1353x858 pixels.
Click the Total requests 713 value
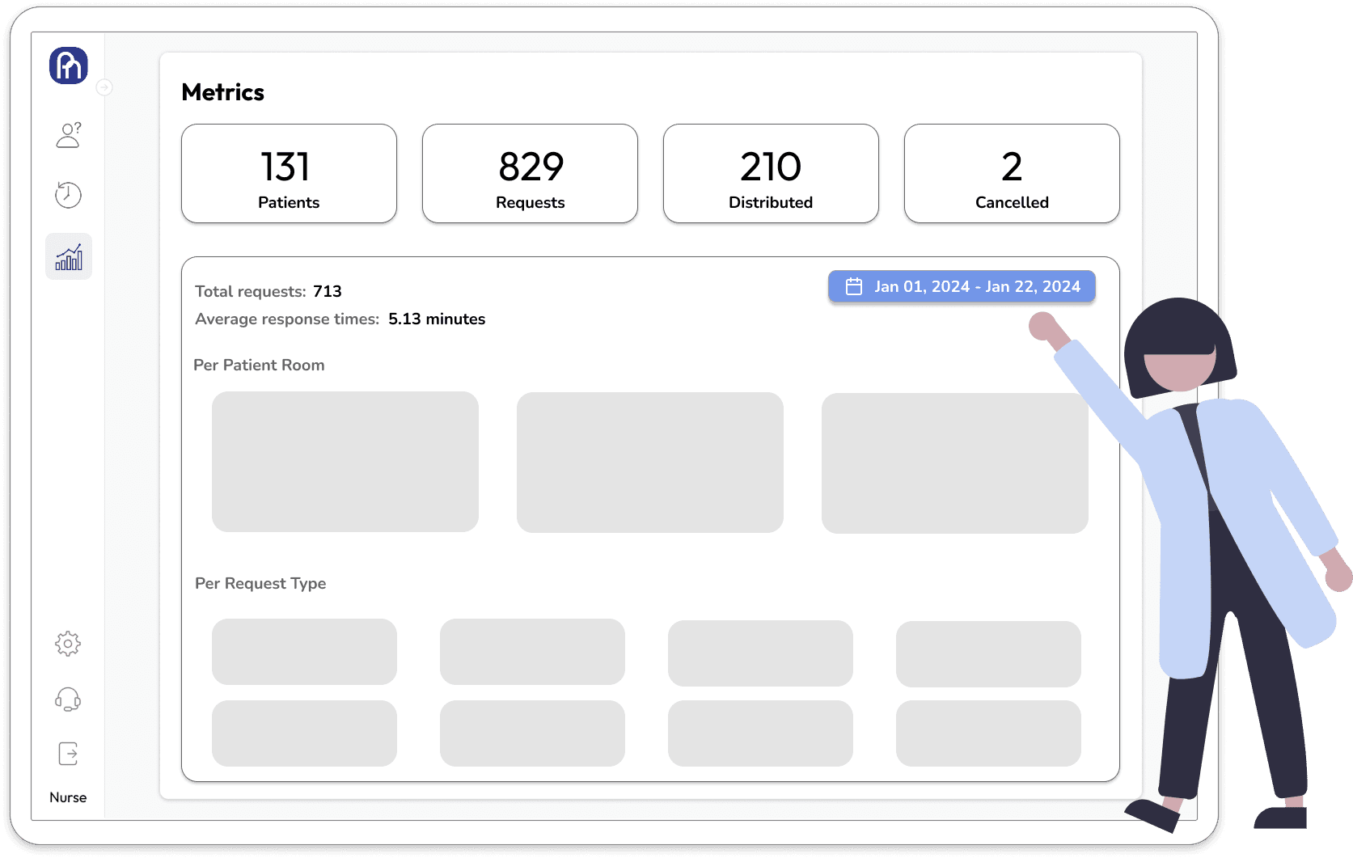pyautogui.click(x=328, y=291)
